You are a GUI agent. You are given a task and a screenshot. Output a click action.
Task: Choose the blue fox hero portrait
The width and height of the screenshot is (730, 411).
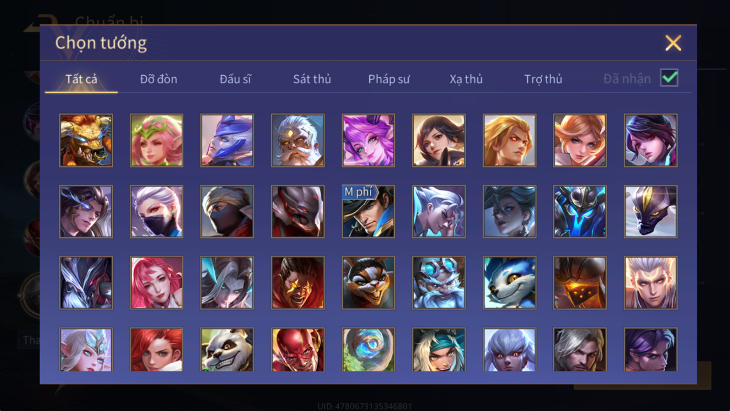[x=509, y=283]
